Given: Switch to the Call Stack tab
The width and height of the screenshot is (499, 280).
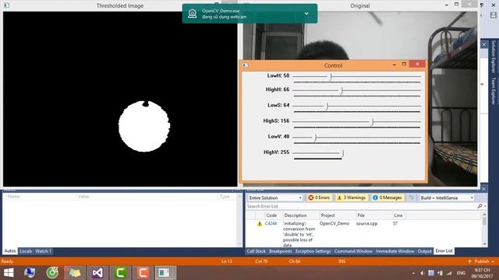Looking at the screenshot, I should [257, 251].
